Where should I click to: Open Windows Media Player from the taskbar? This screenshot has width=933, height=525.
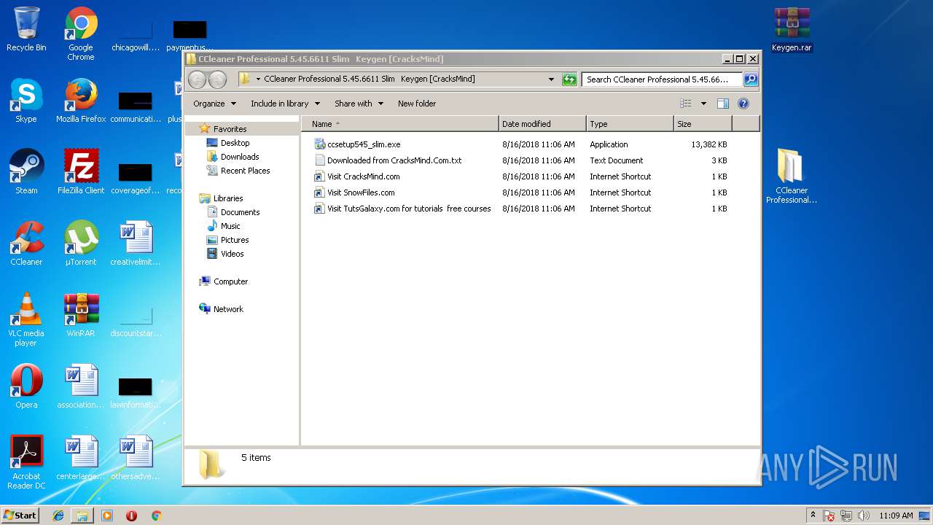pos(107,516)
